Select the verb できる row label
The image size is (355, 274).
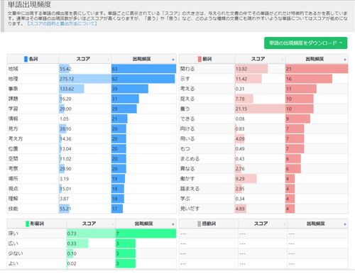click(187, 119)
